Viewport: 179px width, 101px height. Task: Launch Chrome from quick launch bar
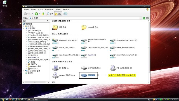(19, 100)
